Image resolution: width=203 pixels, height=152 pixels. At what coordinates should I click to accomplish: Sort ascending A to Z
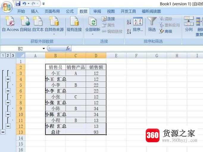(129, 22)
